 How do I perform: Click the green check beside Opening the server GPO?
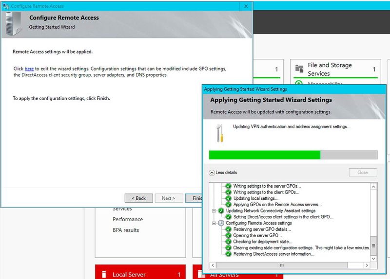[x=228, y=236]
